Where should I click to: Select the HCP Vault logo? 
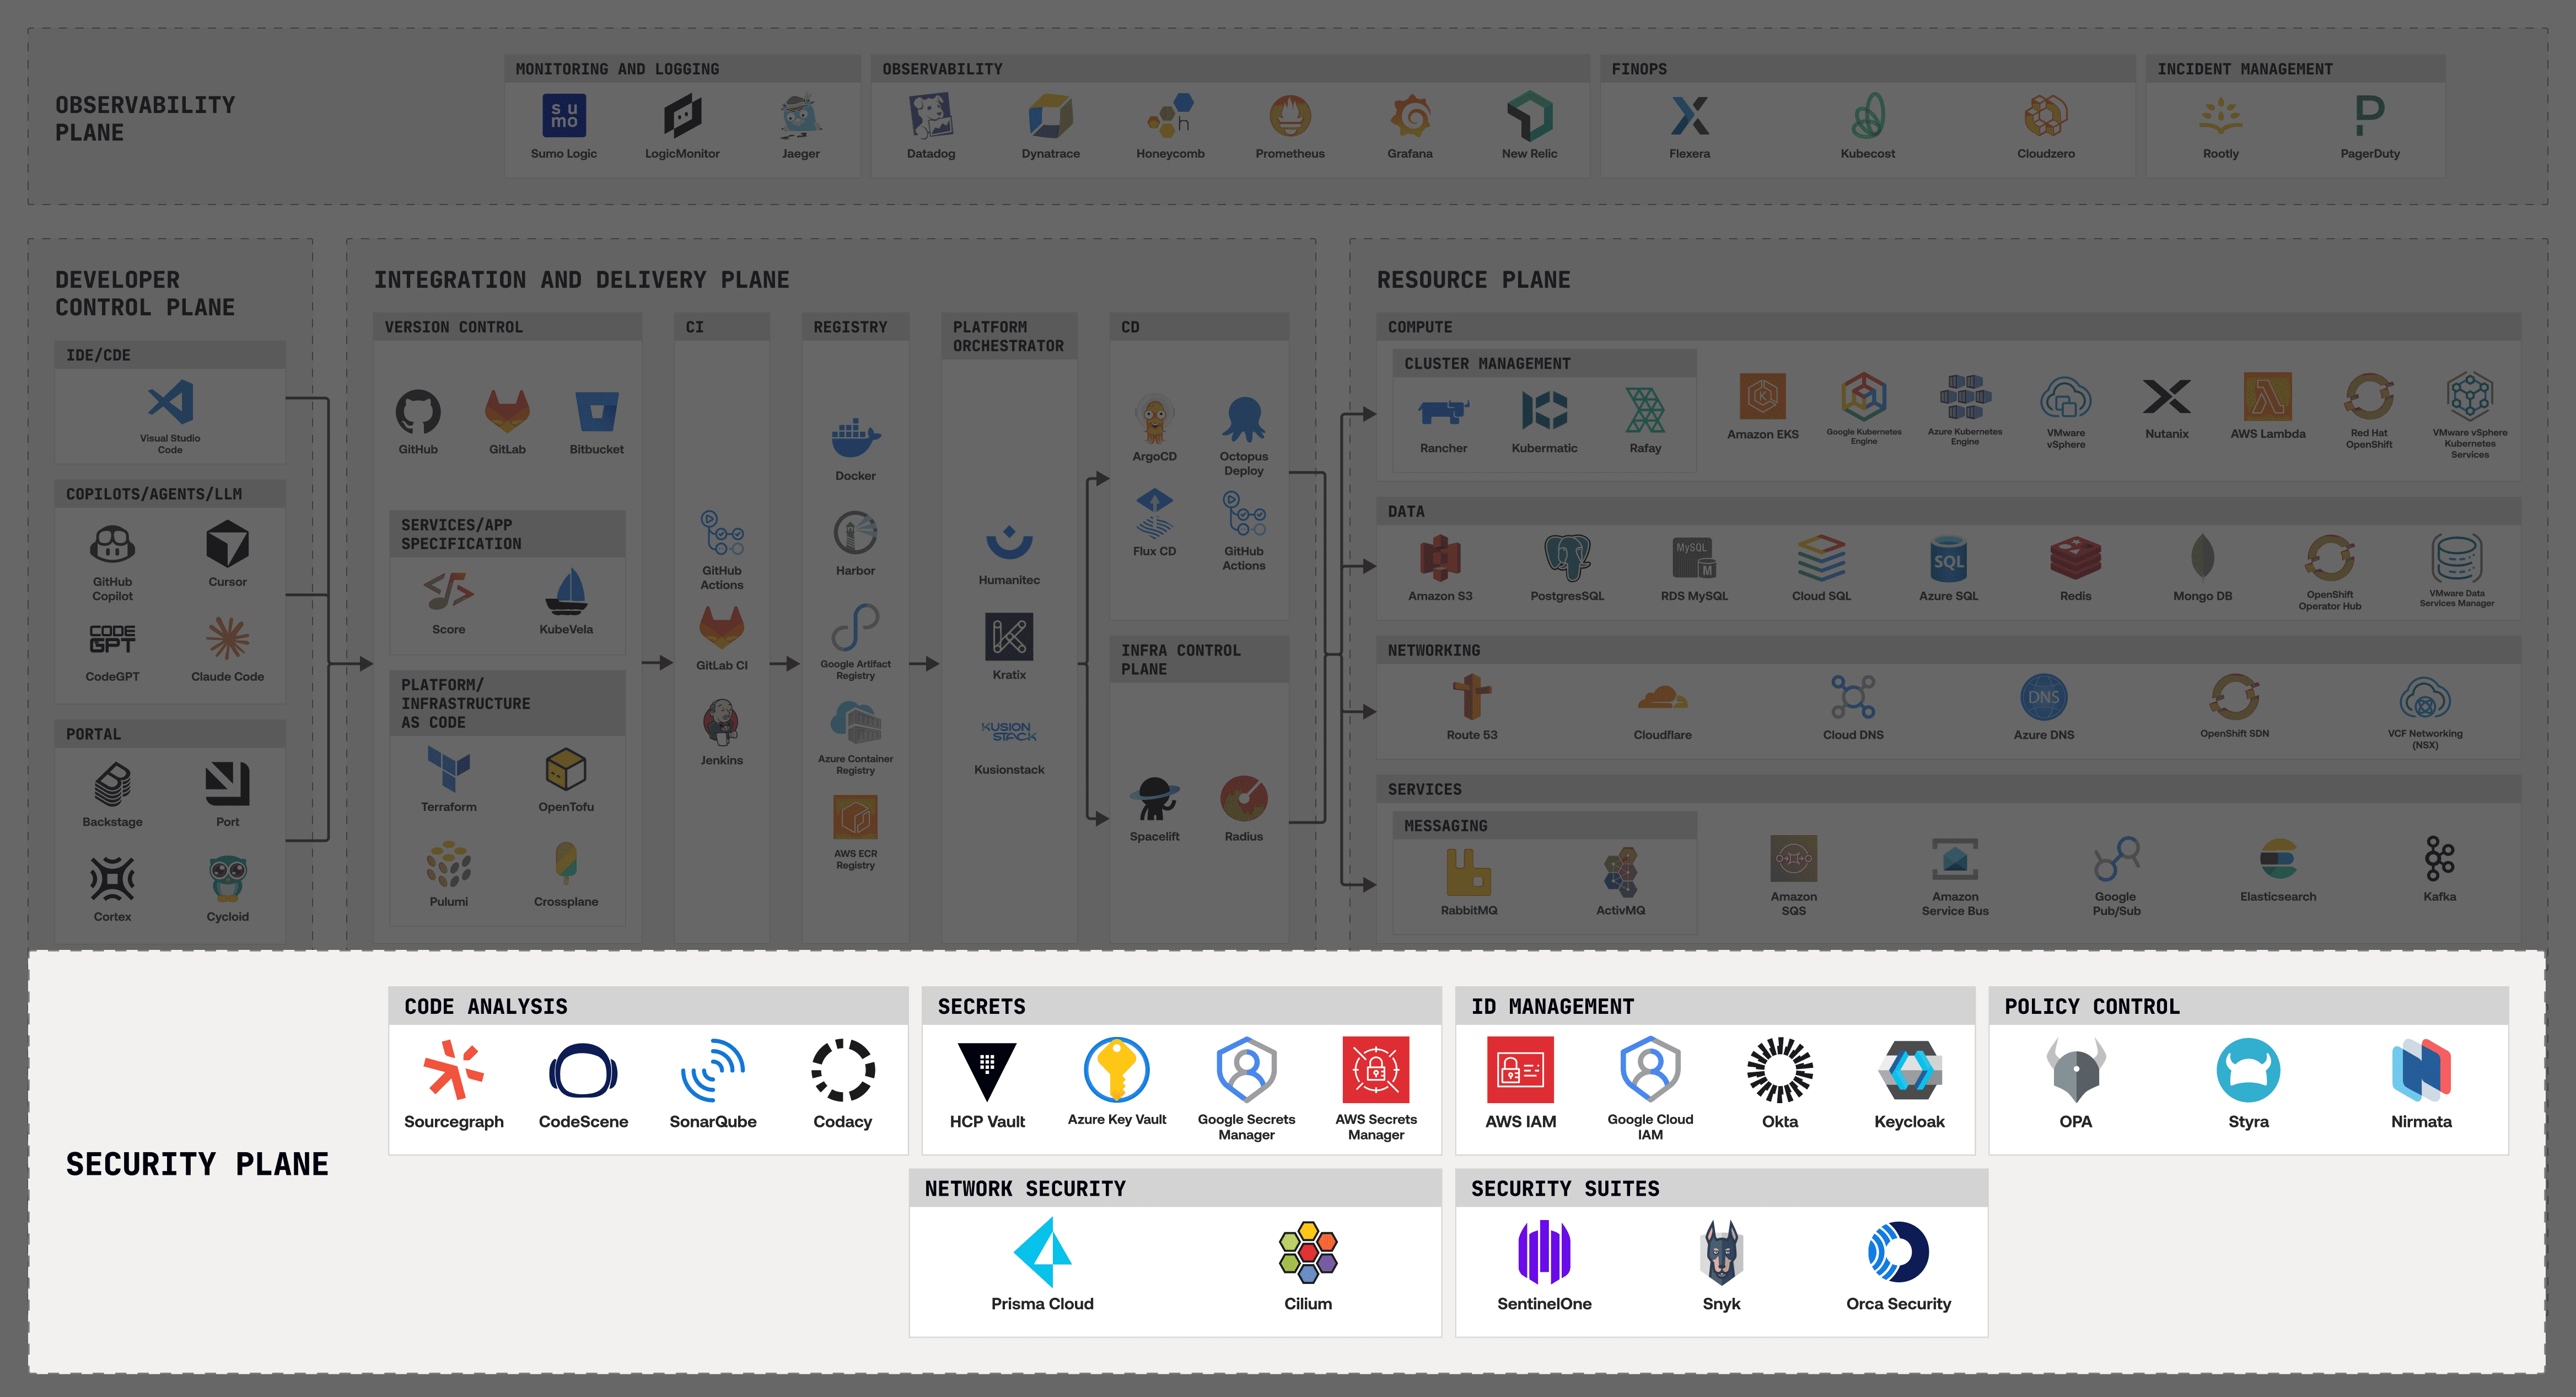(x=986, y=1070)
